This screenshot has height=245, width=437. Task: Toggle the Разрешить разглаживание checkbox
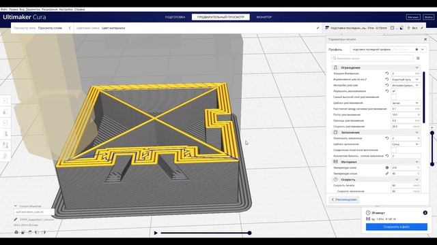coord(394,91)
